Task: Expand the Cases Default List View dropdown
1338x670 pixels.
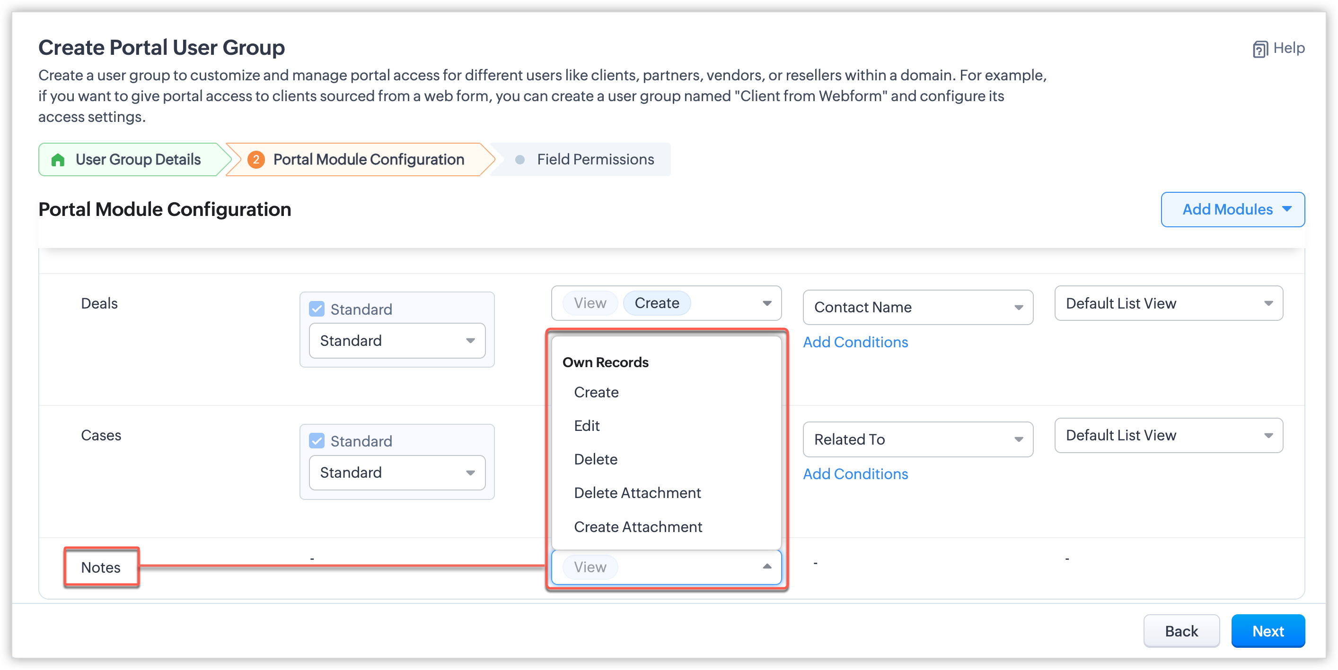Action: click(x=1168, y=436)
